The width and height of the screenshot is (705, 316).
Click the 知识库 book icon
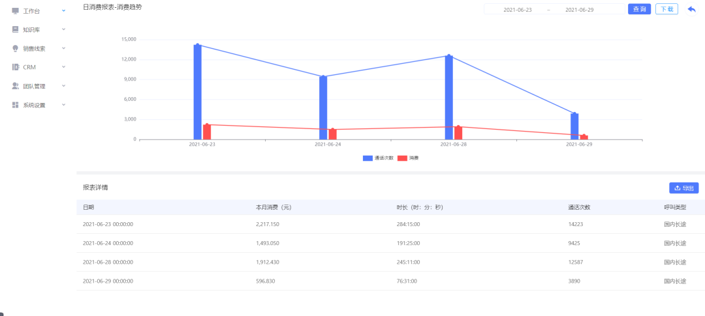tap(15, 29)
